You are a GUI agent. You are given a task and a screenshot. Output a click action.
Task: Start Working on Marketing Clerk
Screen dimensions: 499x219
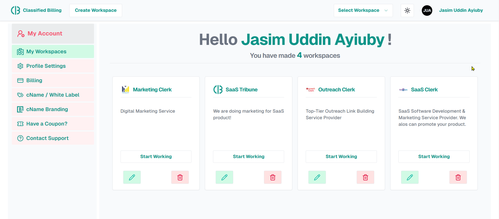pos(156,157)
